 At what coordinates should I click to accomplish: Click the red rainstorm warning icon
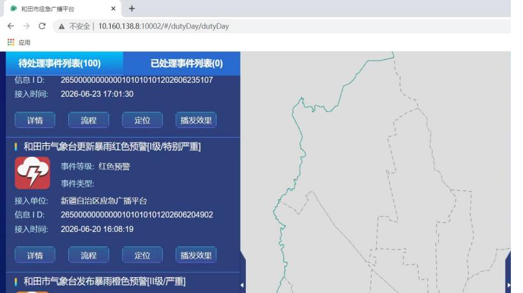pos(33,173)
